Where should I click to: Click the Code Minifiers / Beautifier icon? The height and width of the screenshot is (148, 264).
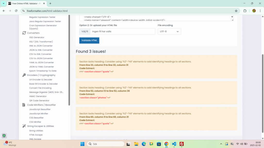24,105
